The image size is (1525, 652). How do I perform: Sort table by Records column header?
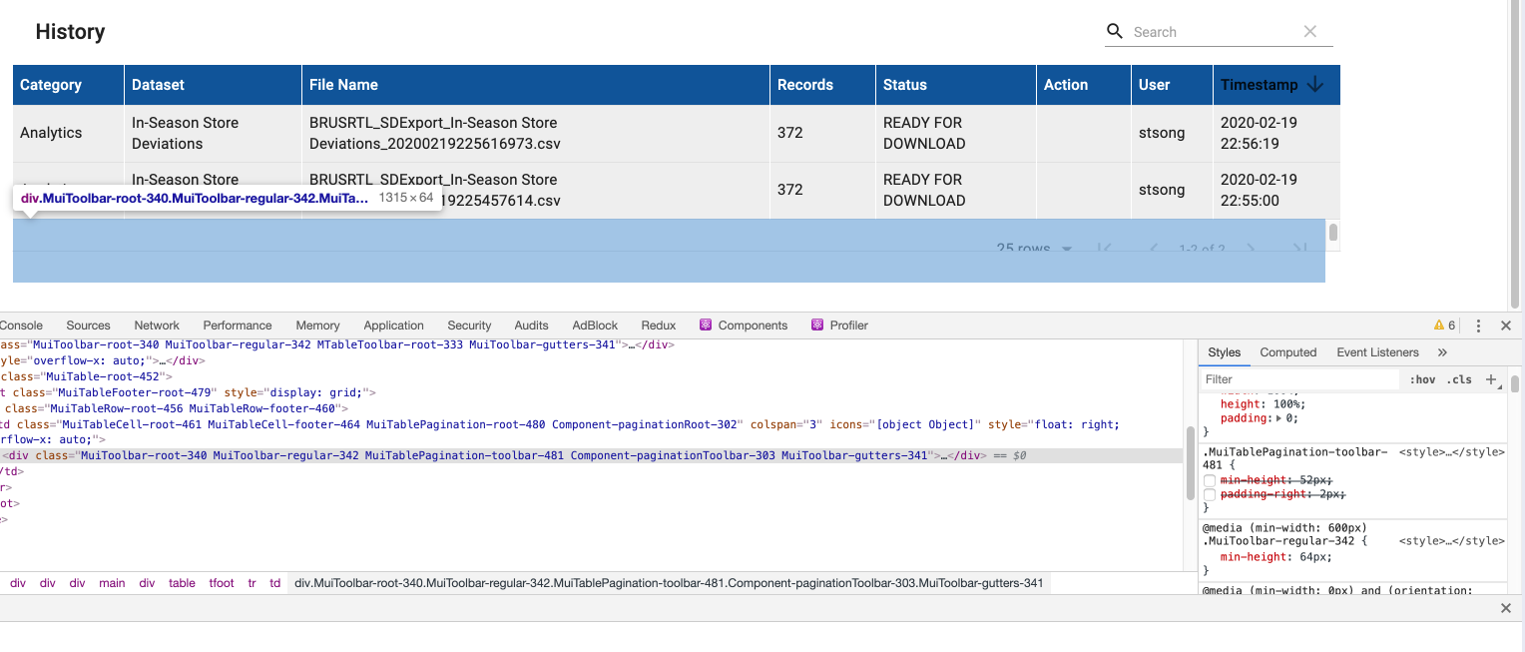(x=805, y=85)
